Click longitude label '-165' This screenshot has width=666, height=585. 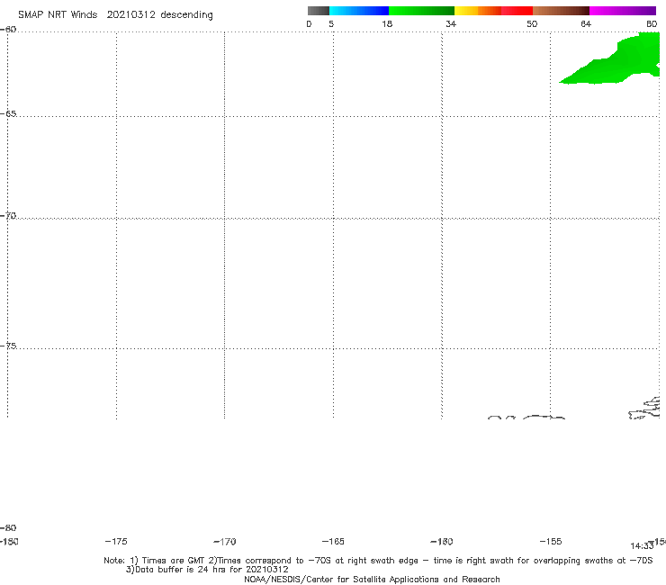[x=333, y=541]
